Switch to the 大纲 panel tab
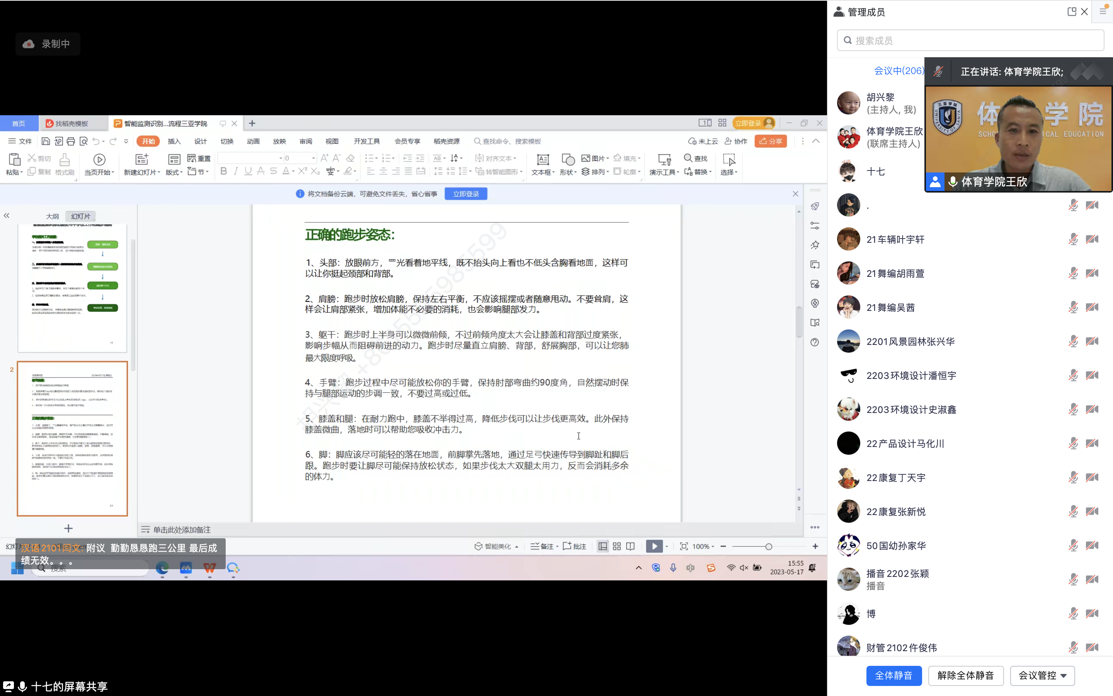Viewport: 1113px width, 696px height. (52, 216)
